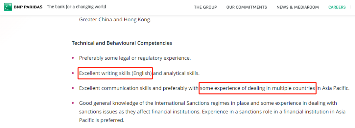Click the BNP Paribas green star logo

pyautogui.click(x=8, y=7)
